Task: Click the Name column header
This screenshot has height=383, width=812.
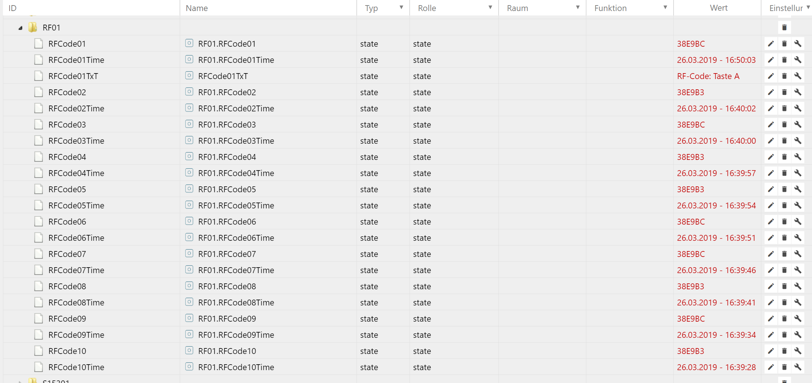Action: pos(197,8)
